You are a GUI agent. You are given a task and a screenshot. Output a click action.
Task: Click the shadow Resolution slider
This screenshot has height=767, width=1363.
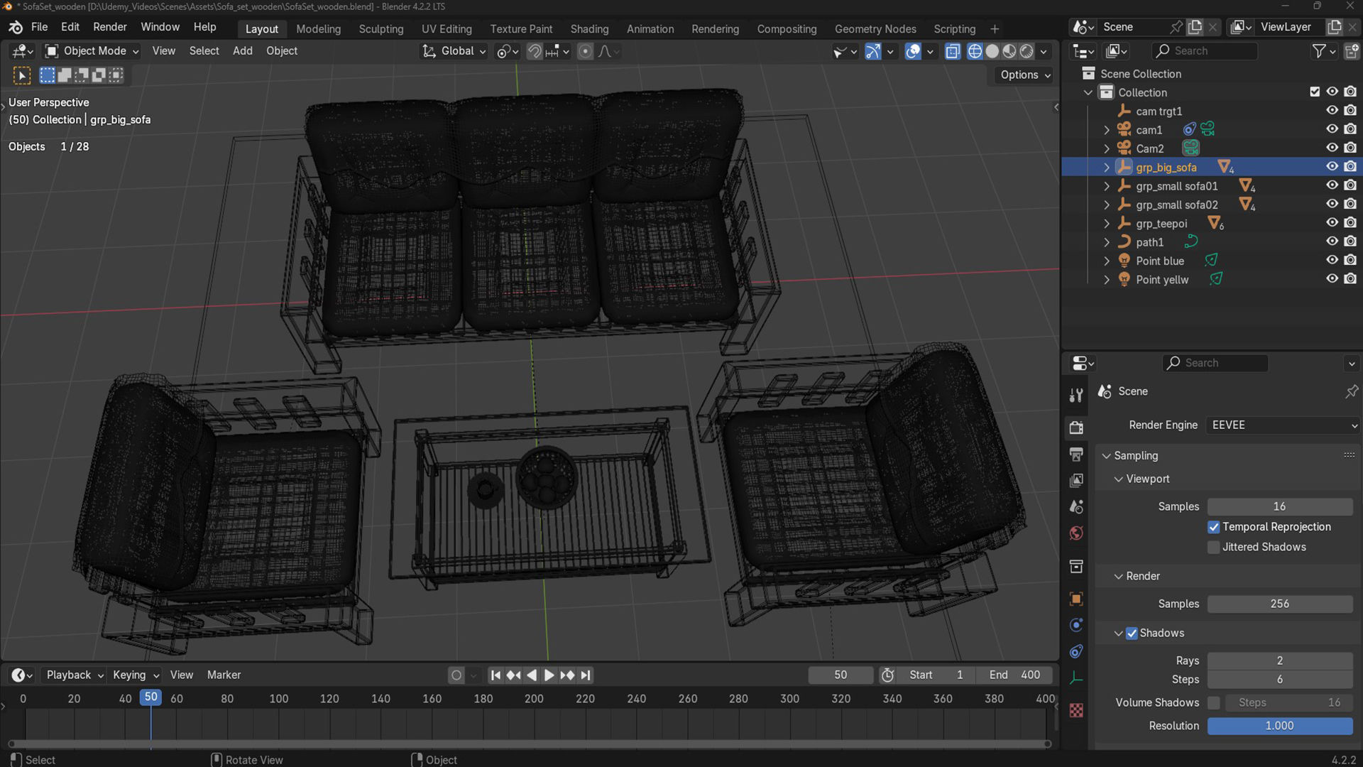pyautogui.click(x=1279, y=726)
